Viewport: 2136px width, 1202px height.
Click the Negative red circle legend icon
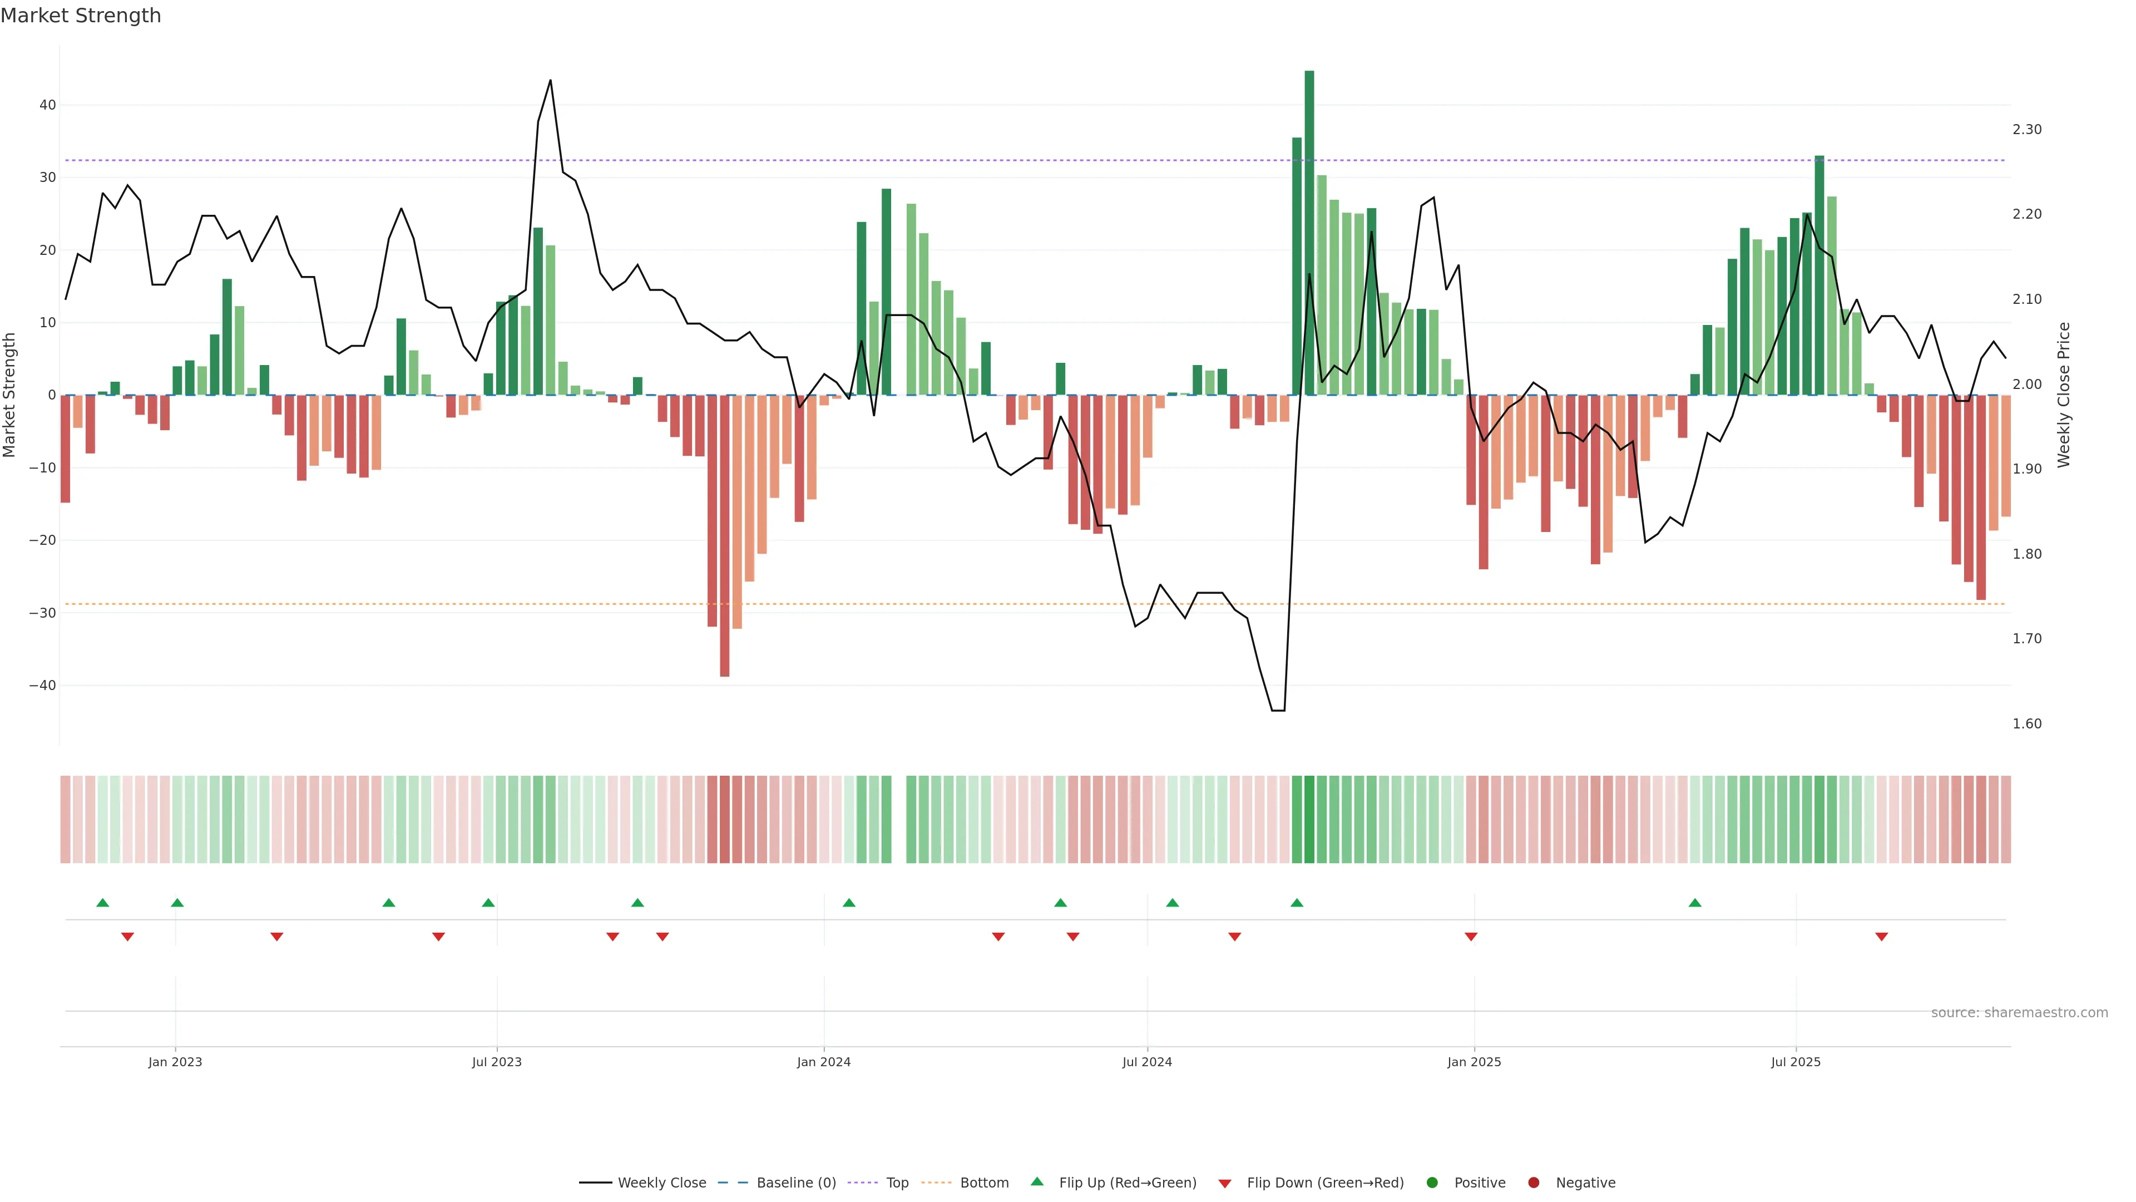click(x=1533, y=1182)
